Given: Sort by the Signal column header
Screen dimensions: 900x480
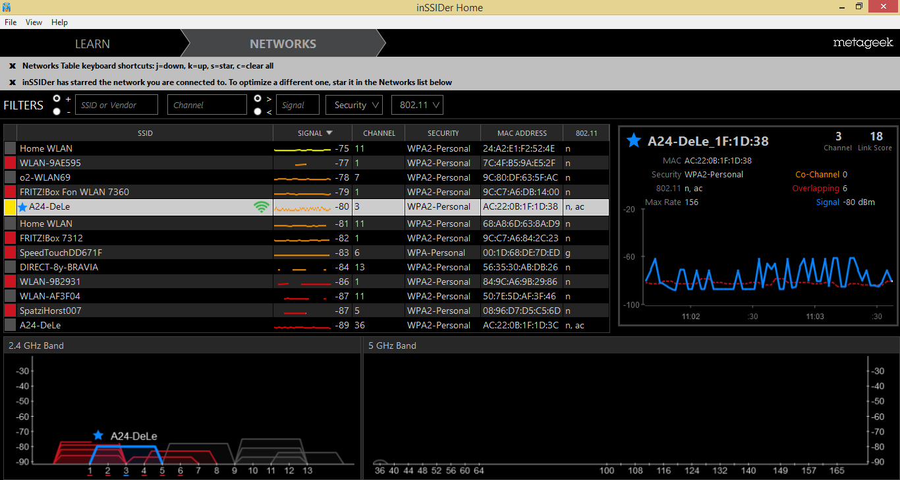Looking at the screenshot, I should click(x=312, y=133).
